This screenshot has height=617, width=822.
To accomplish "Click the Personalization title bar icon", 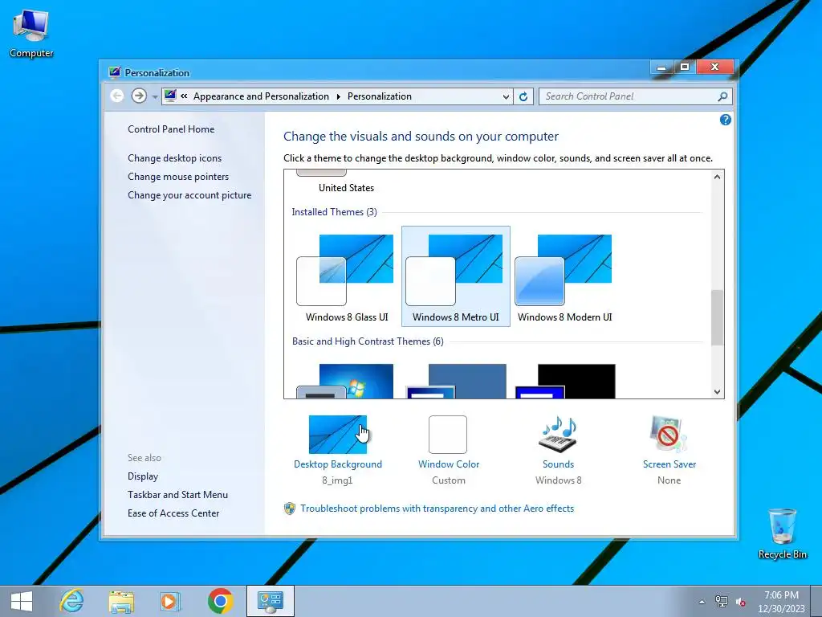I will 114,72.
